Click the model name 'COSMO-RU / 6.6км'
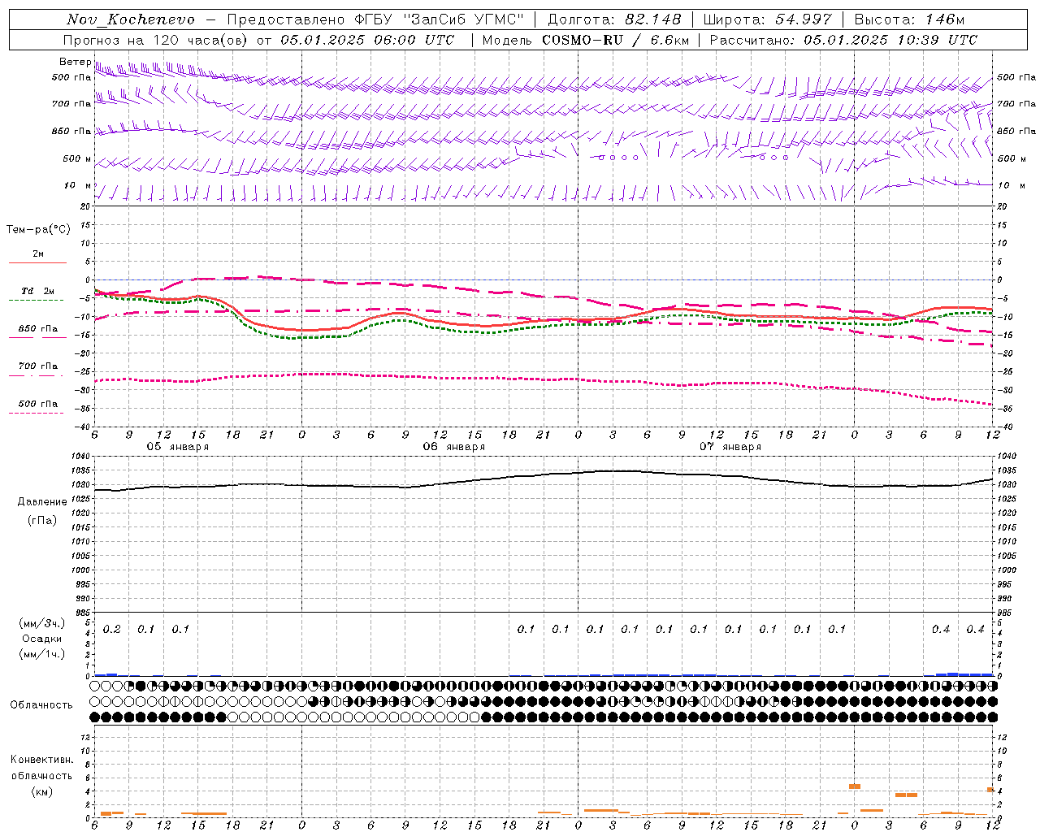1040x832 pixels. pyautogui.click(x=614, y=40)
